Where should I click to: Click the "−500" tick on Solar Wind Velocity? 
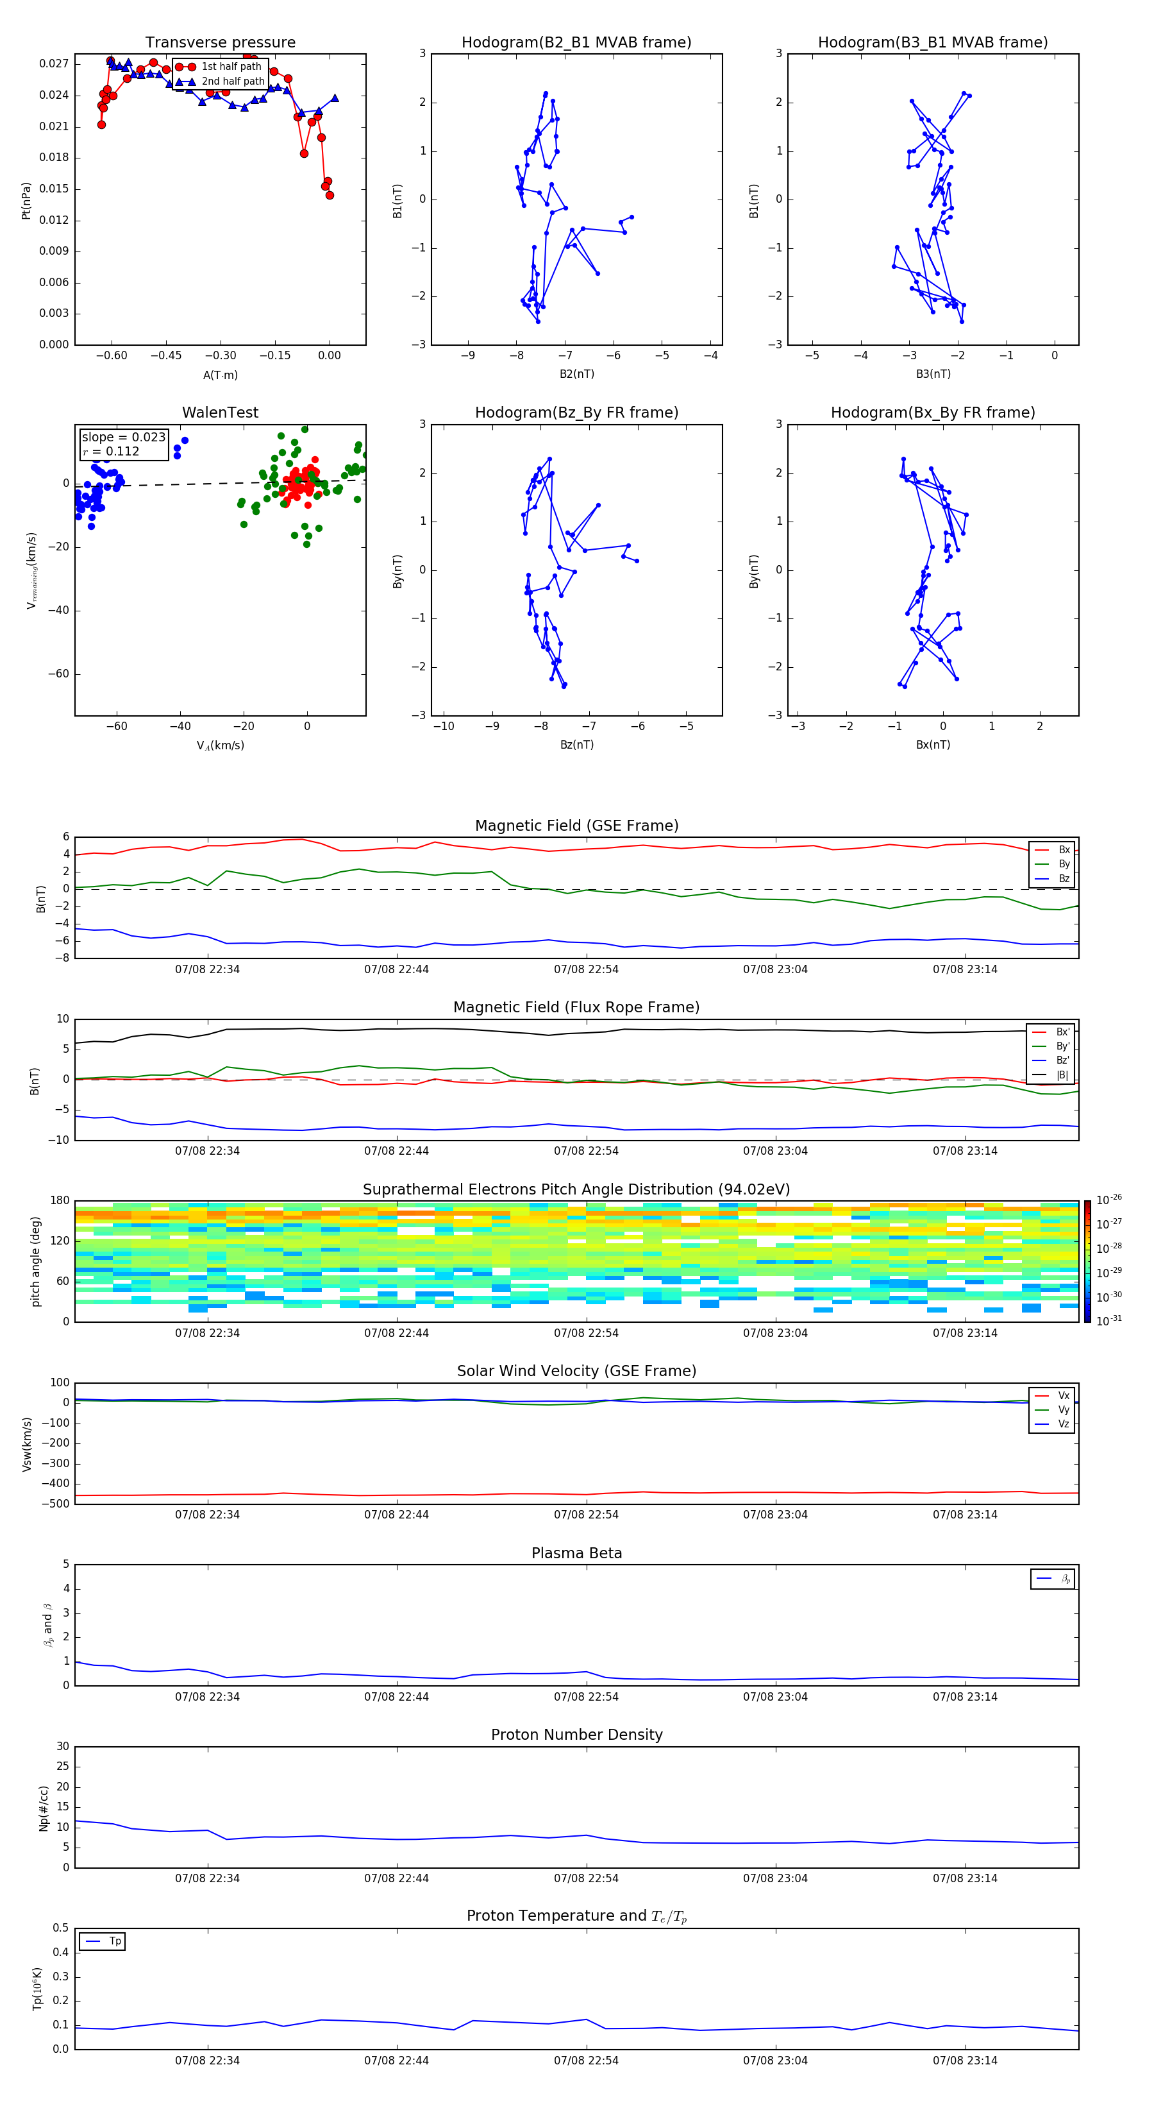tap(54, 1505)
